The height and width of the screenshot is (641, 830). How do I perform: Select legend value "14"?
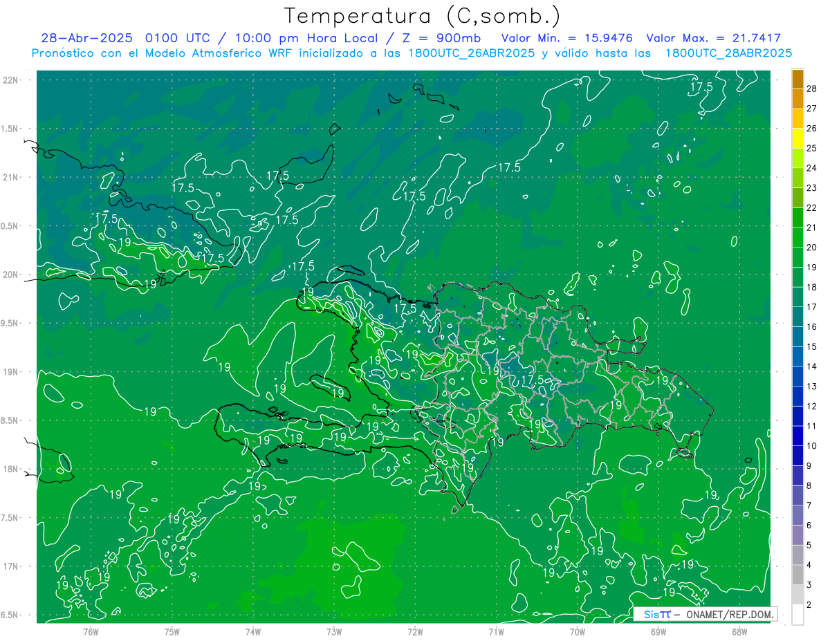click(812, 366)
